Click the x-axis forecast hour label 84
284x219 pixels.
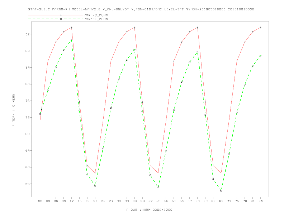(261, 201)
